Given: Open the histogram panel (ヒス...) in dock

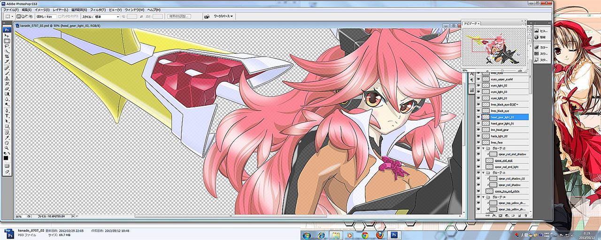Looking at the screenshot, I should coord(541,30).
